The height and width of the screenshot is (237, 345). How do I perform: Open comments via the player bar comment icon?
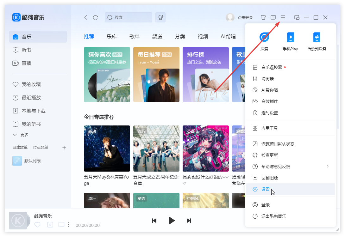61,224
